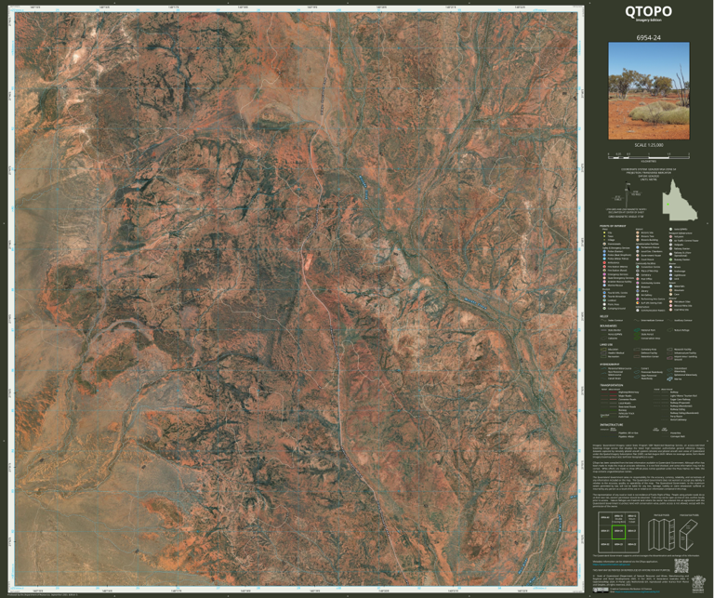Click the Post Office legend symbol

[x=638, y=279]
